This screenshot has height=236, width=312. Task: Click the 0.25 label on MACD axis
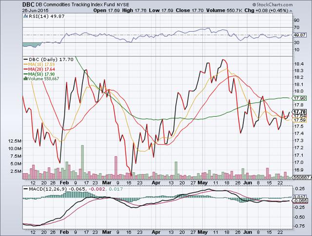[x=299, y=188]
